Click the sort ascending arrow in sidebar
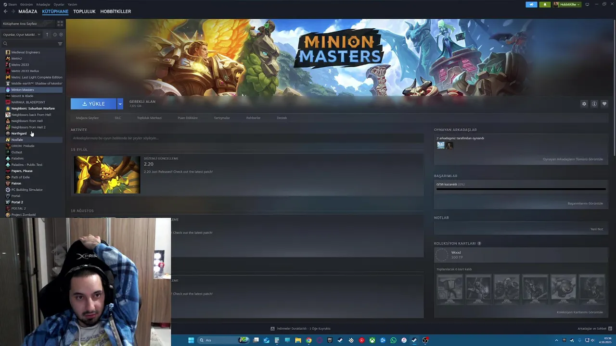The width and height of the screenshot is (616, 346). tap(47, 35)
